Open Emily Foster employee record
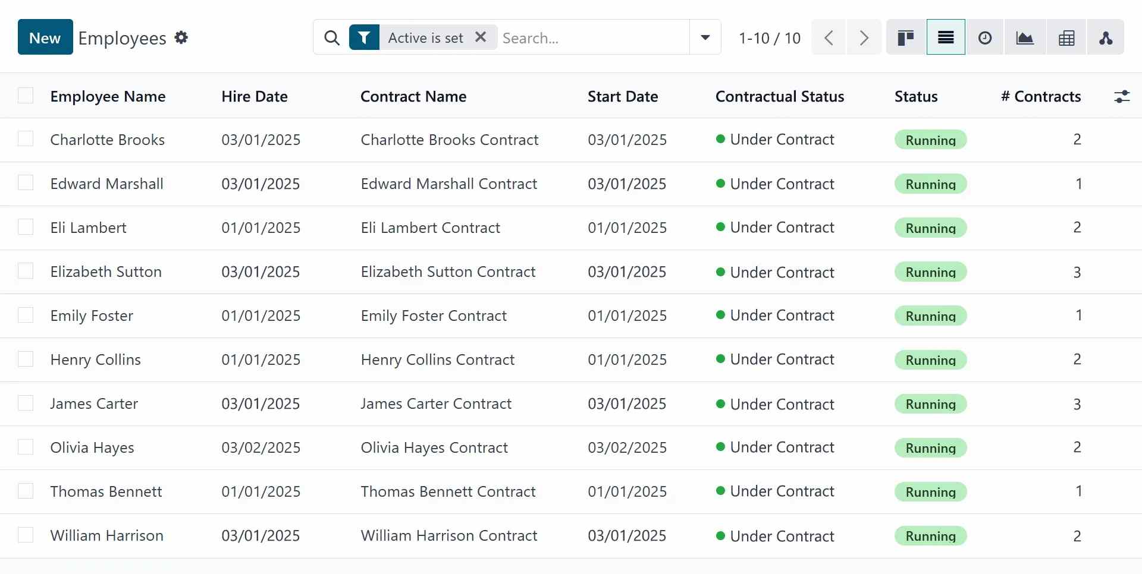The height and width of the screenshot is (574, 1142). tap(92, 316)
